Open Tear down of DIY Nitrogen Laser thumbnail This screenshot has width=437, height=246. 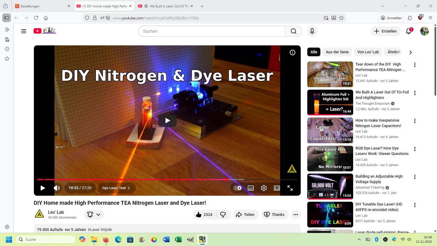[330, 74]
